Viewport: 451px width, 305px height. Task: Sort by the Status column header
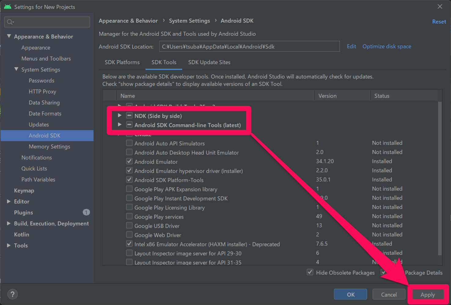(404, 96)
